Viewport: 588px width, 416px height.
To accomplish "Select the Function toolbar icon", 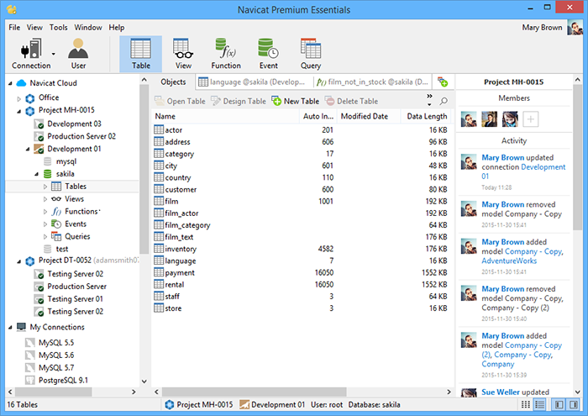I will 226,54.
